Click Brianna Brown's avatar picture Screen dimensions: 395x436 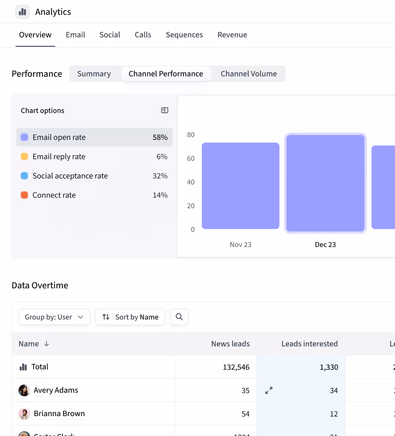coord(24,414)
